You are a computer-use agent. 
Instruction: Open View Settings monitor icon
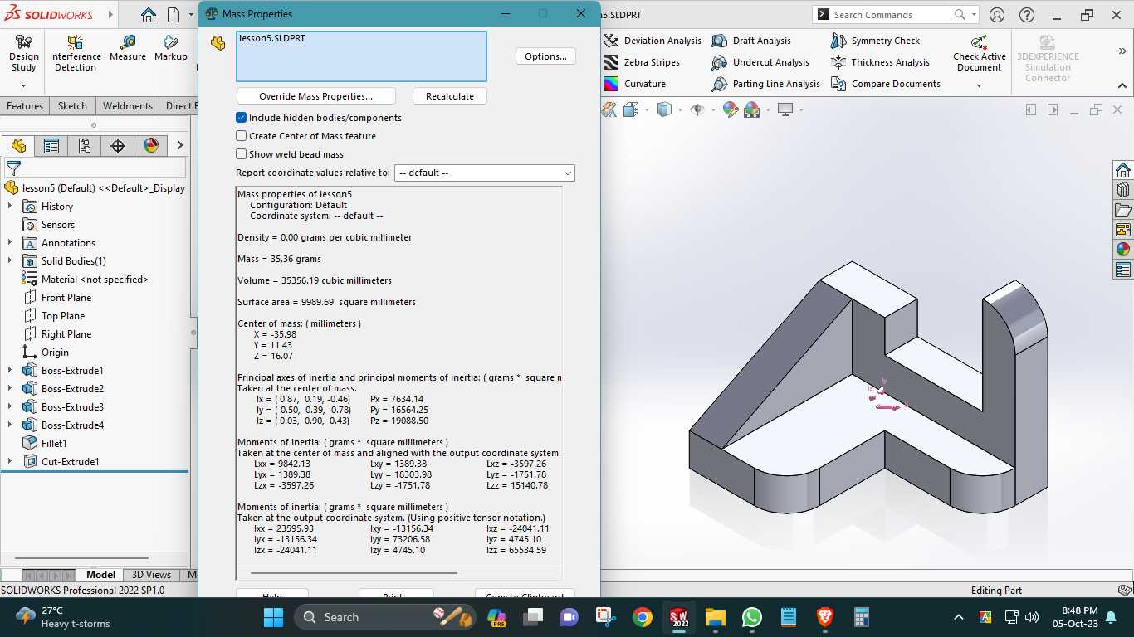785,109
